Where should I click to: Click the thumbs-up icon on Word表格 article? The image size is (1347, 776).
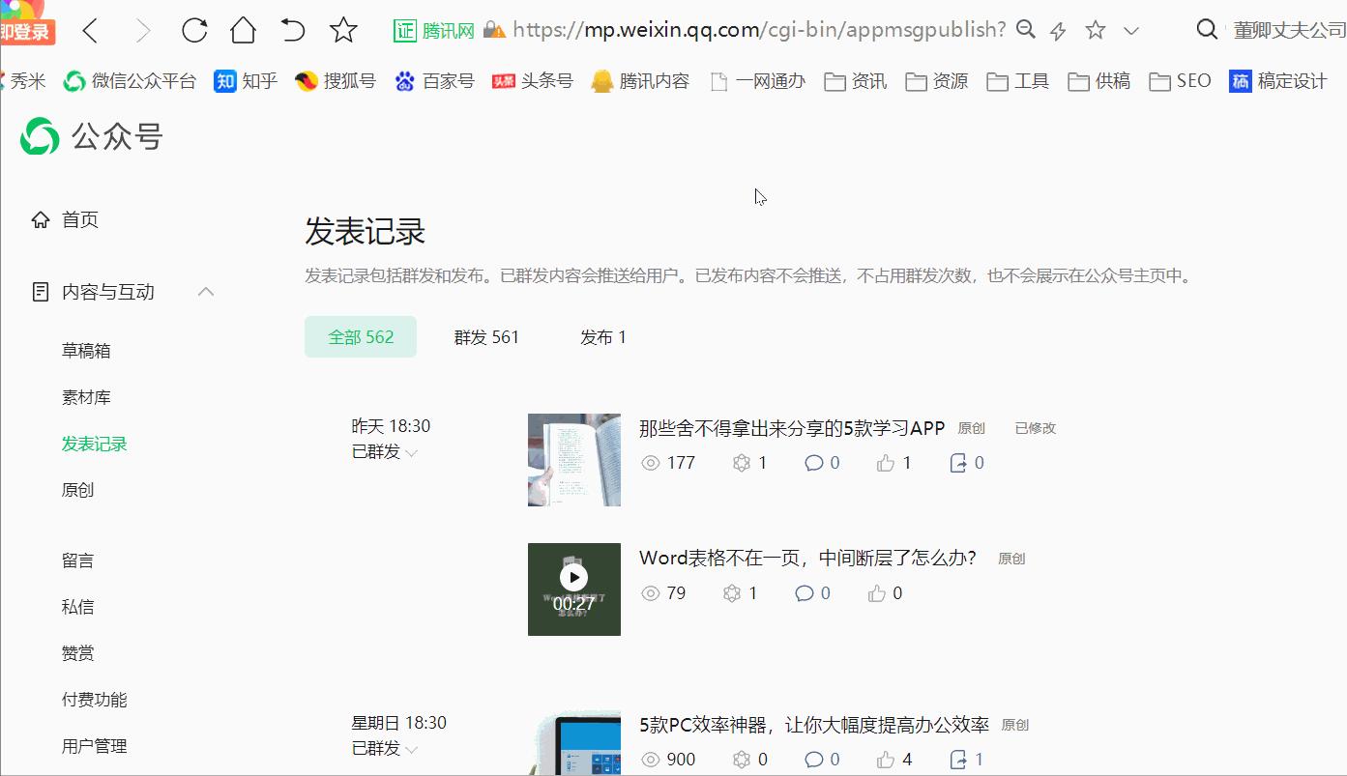(876, 592)
